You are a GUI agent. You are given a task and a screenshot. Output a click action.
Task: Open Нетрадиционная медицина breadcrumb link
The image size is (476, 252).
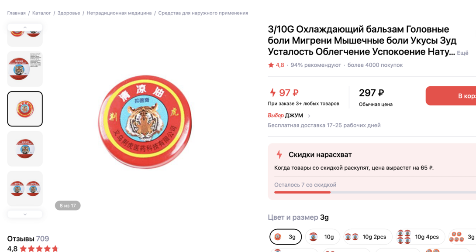click(x=119, y=13)
